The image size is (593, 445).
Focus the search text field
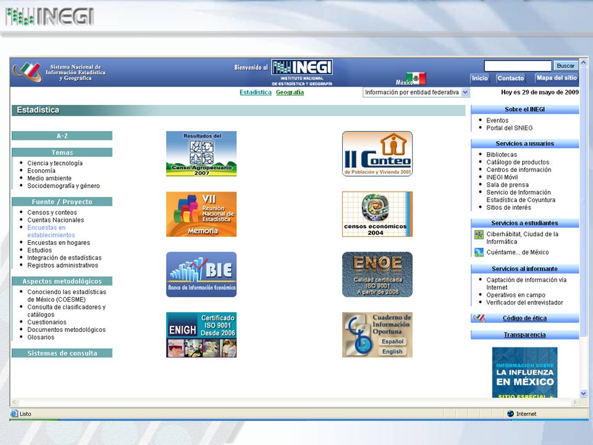pyautogui.click(x=518, y=66)
